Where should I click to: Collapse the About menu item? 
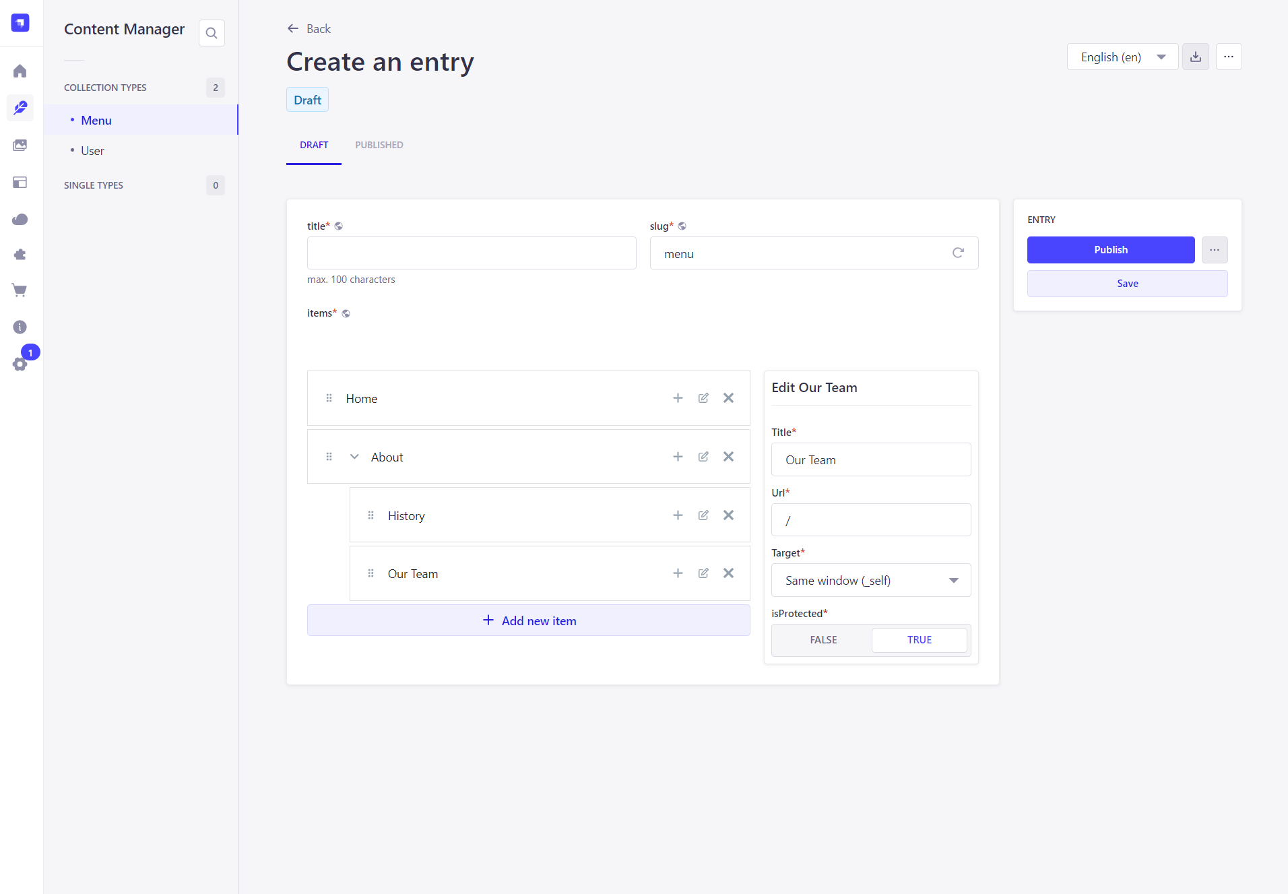354,457
